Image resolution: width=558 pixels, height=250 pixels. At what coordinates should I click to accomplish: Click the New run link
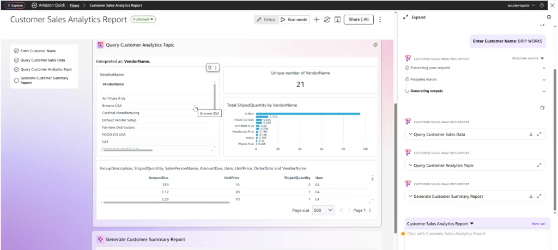click(538, 224)
